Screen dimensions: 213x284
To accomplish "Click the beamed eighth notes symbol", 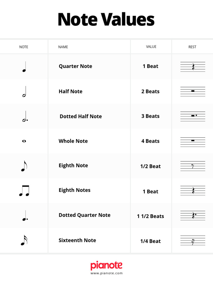I will 24,191.
